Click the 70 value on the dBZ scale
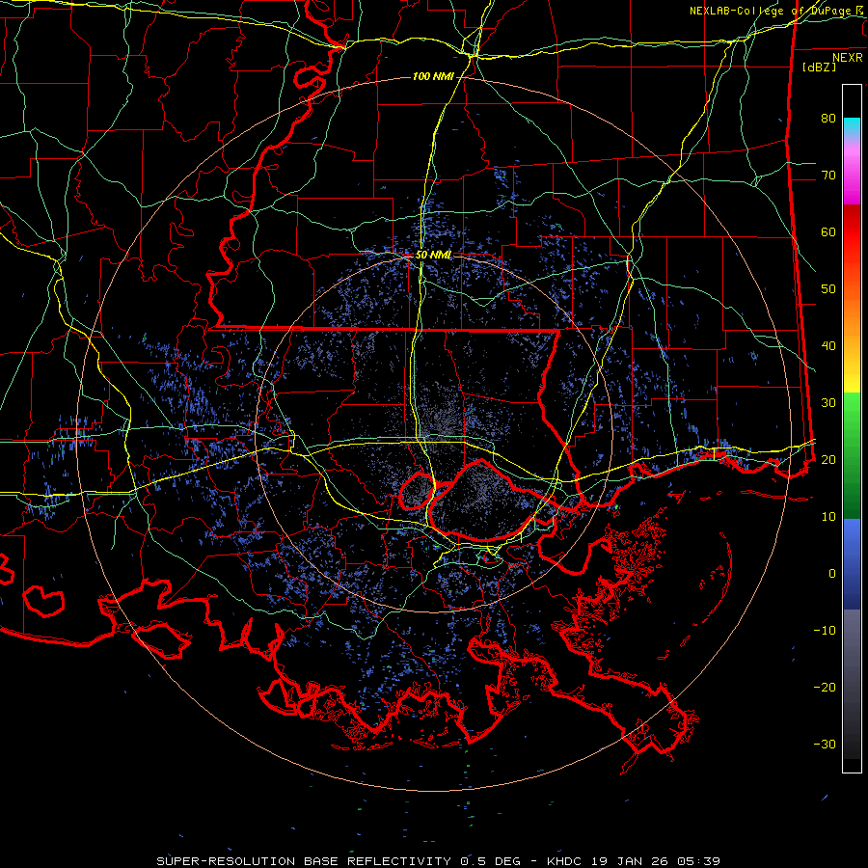 click(828, 175)
